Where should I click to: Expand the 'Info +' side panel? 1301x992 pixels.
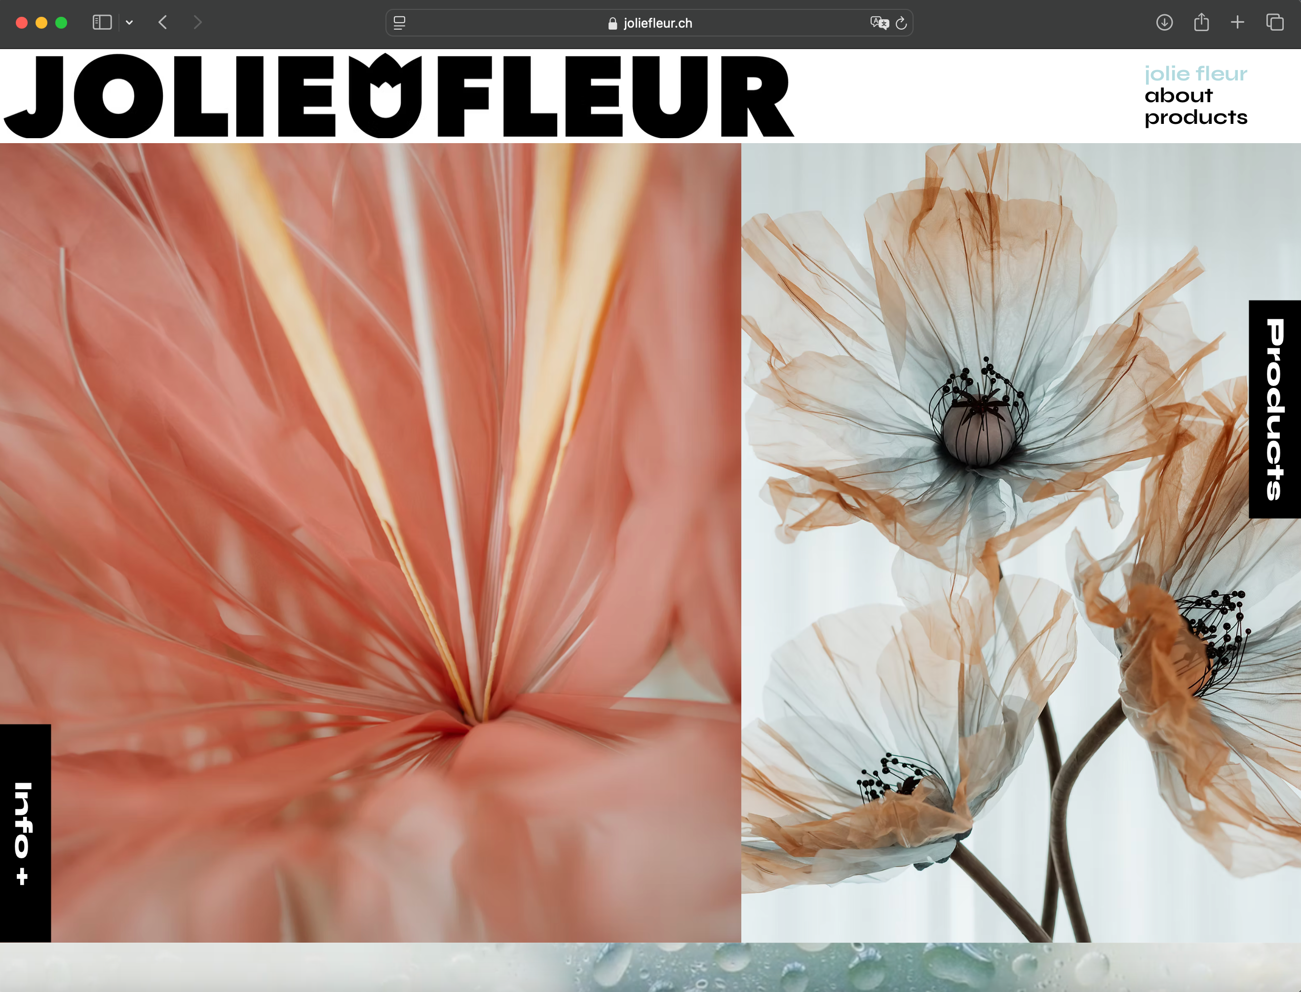pyautogui.click(x=24, y=833)
